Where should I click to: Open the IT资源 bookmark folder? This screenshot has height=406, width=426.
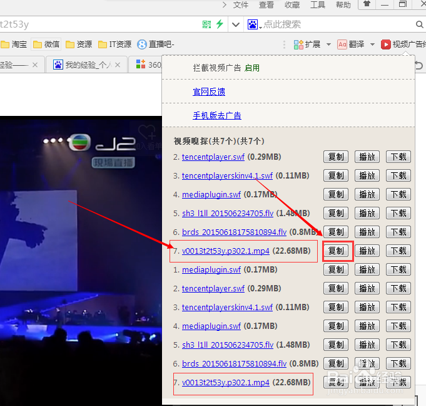114,44
